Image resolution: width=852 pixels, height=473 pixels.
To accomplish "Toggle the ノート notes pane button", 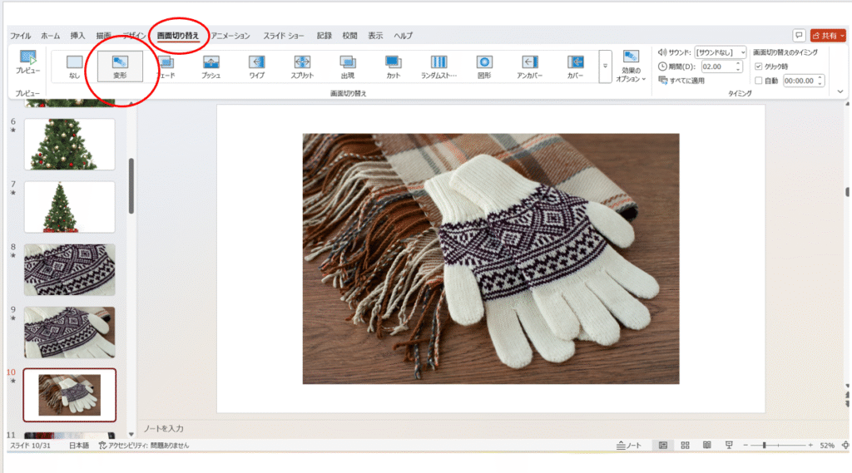I will pyautogui.click(x=628, y=446).
